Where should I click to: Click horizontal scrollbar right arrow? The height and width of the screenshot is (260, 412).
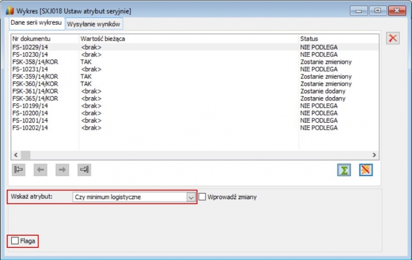tap(374, 155)
